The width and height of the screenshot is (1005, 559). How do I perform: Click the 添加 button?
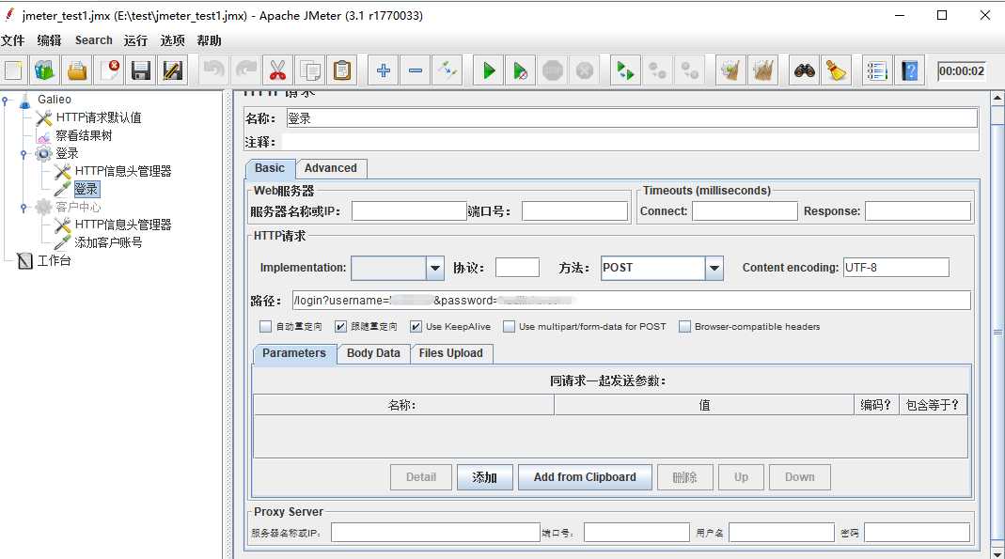click(x=484, y=477)
